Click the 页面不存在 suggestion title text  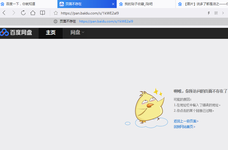click(x=68, y=21)
